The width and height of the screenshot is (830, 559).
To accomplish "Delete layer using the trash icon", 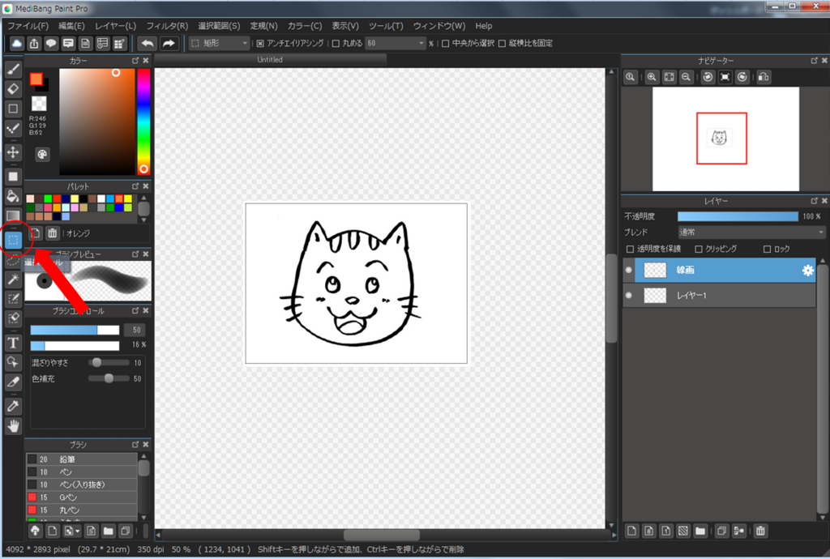I will 760,531.
